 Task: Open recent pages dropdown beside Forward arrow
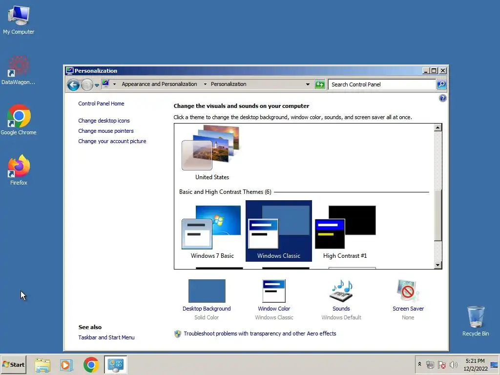(97, 85)
